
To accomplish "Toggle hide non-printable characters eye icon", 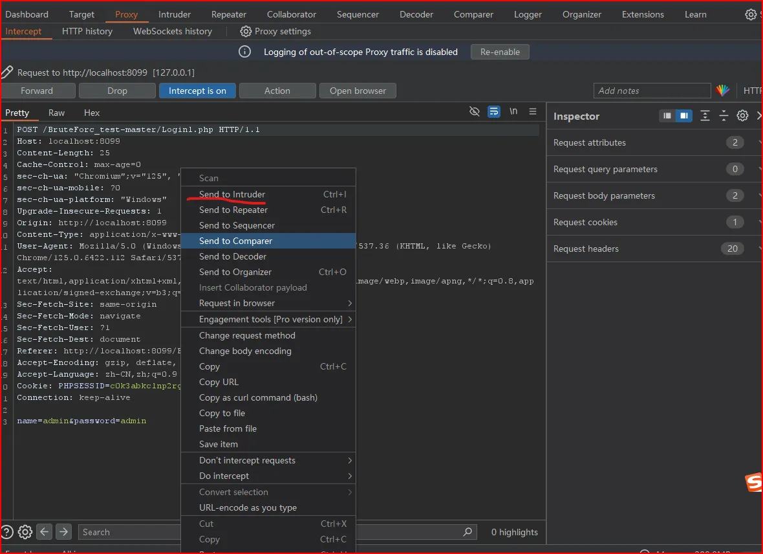I will [475, 112].
